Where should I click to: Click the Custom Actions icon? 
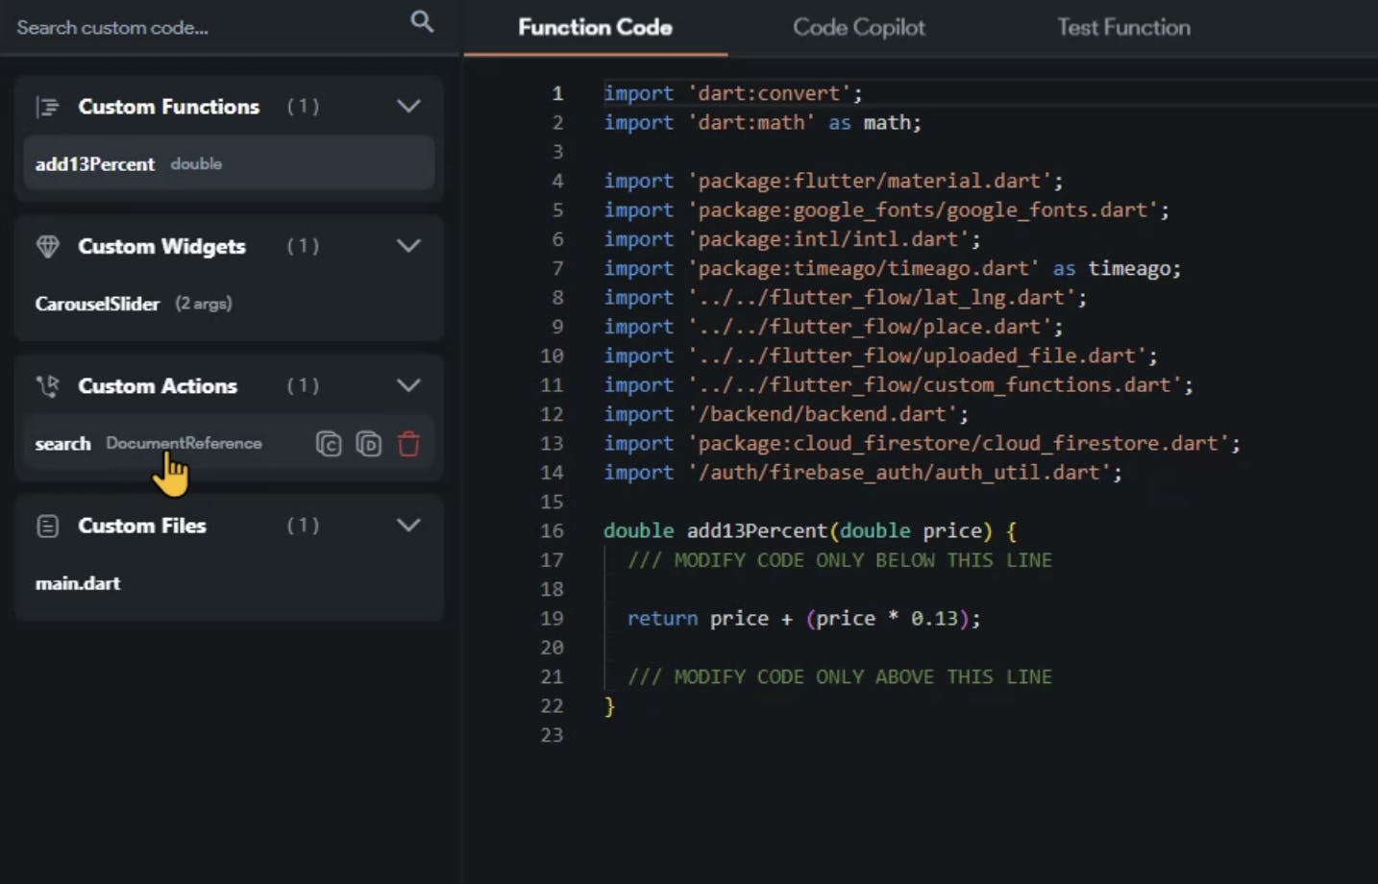[x=47, y=386]
